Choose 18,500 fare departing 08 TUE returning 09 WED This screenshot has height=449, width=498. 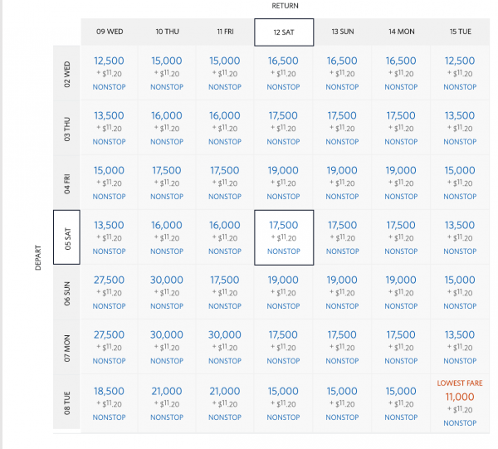[110, 391]
